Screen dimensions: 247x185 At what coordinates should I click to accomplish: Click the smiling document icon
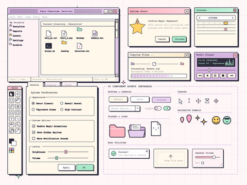pyautogui.click(x=156, y=129)
